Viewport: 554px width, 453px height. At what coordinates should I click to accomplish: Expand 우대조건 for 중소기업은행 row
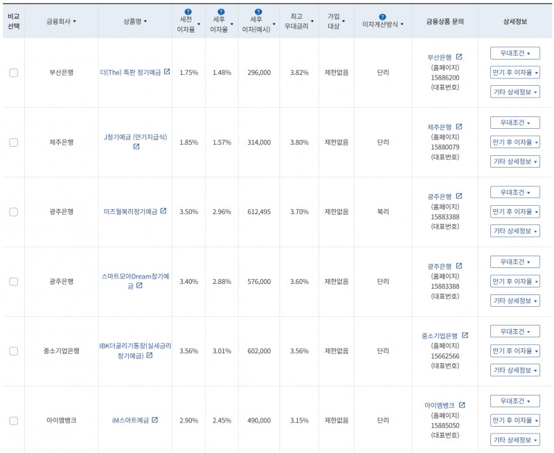pyautogui.click(x=515, y=332)
